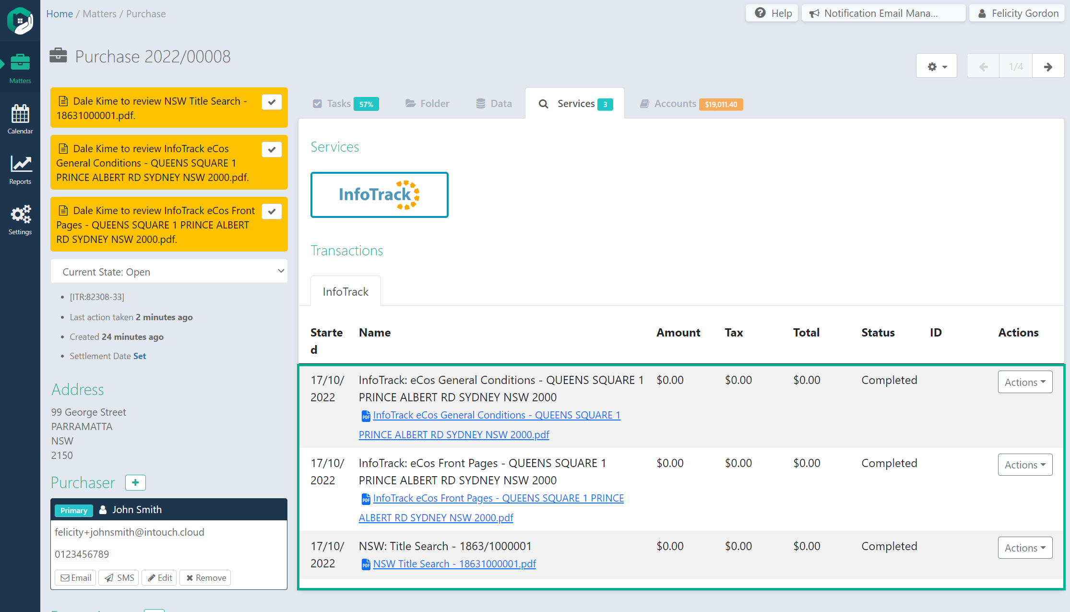The width and height of the screenshot is (1070, 612).
Task: Open Actions menu for eCos Front Pages
Action: coord(1025,465)
